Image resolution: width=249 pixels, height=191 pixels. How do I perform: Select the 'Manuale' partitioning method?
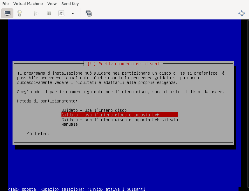(70, 124)
